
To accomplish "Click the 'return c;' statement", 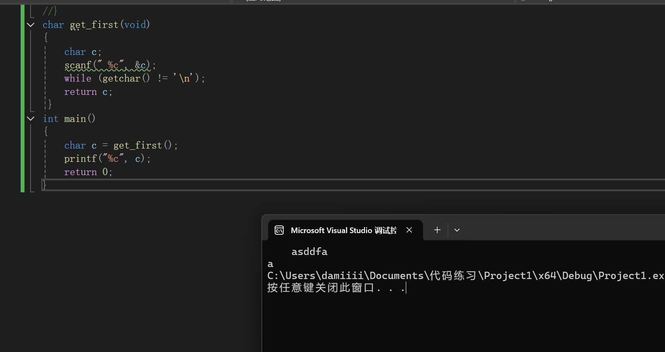I will [88, 92].
